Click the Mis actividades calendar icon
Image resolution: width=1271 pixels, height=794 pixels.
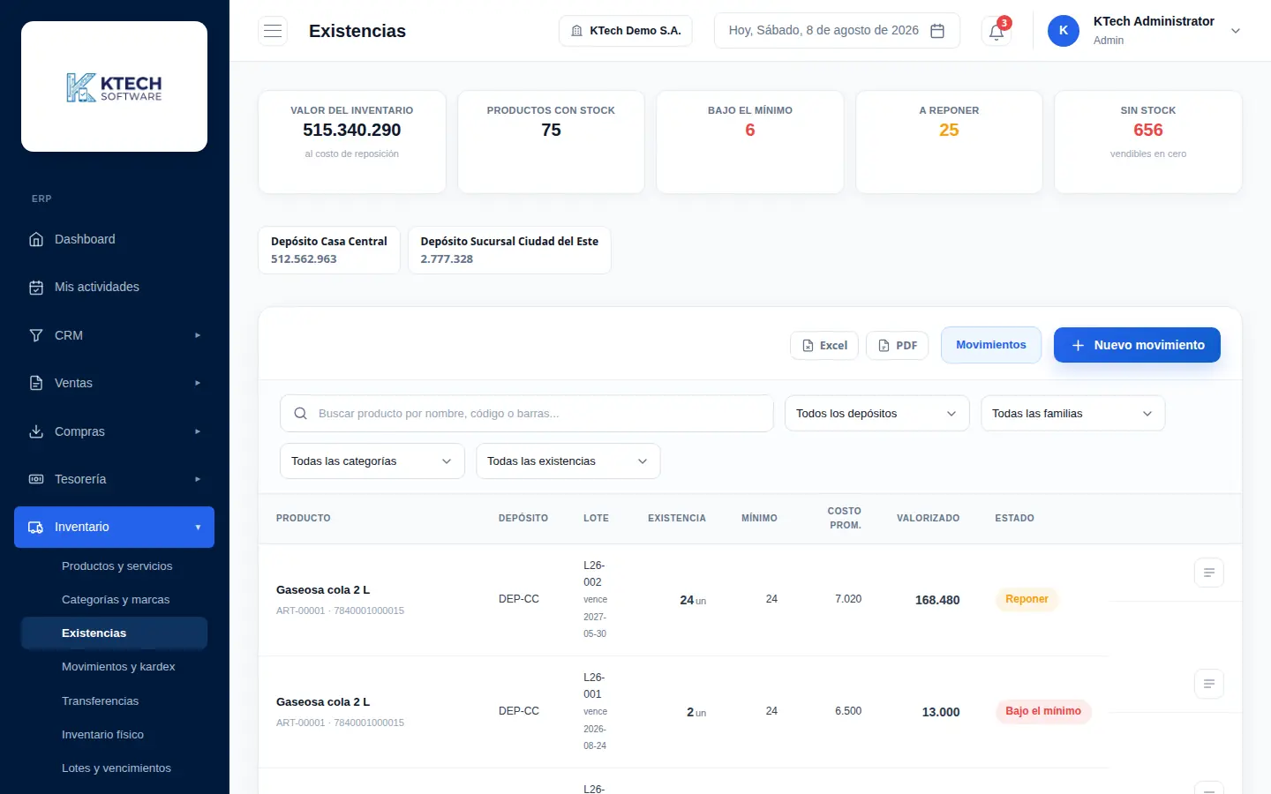pos(36,287)
